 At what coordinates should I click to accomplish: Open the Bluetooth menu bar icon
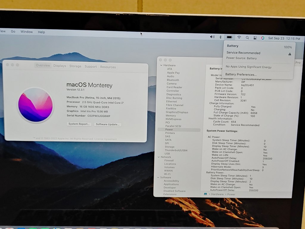coord(220,37)
